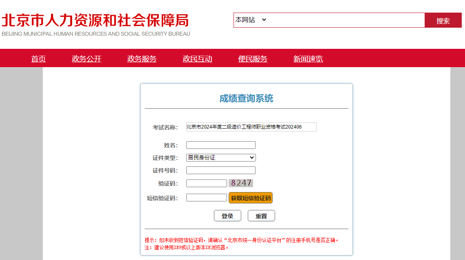Focus the top site search box
Viewport: 465px width, 260px height.
pyautogui.click(x=346, y=20)
